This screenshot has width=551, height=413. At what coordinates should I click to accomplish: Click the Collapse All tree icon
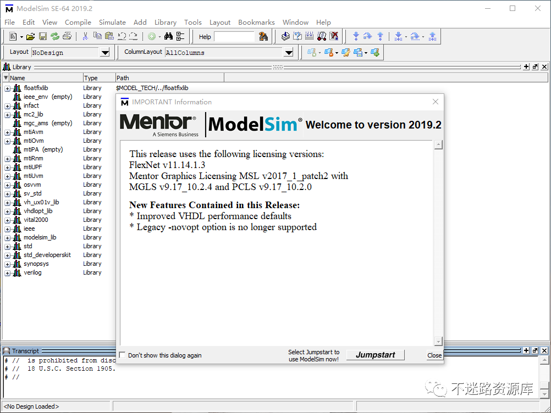[x=180, y=36]
